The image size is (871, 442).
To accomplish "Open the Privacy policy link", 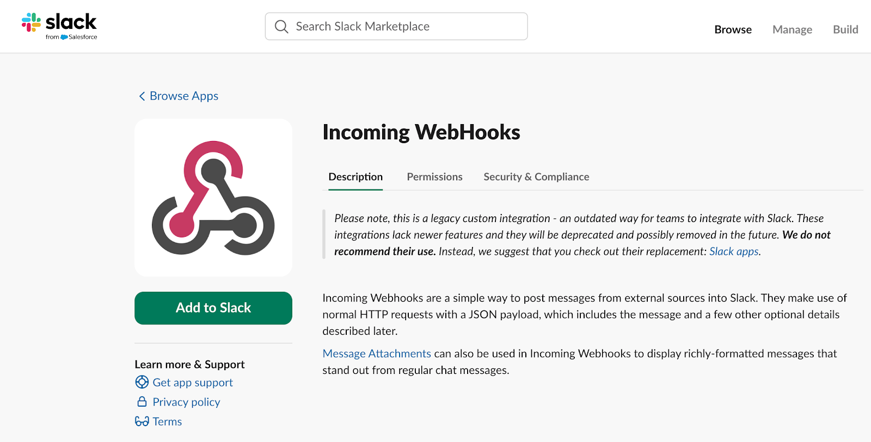I will pos(186,402).
